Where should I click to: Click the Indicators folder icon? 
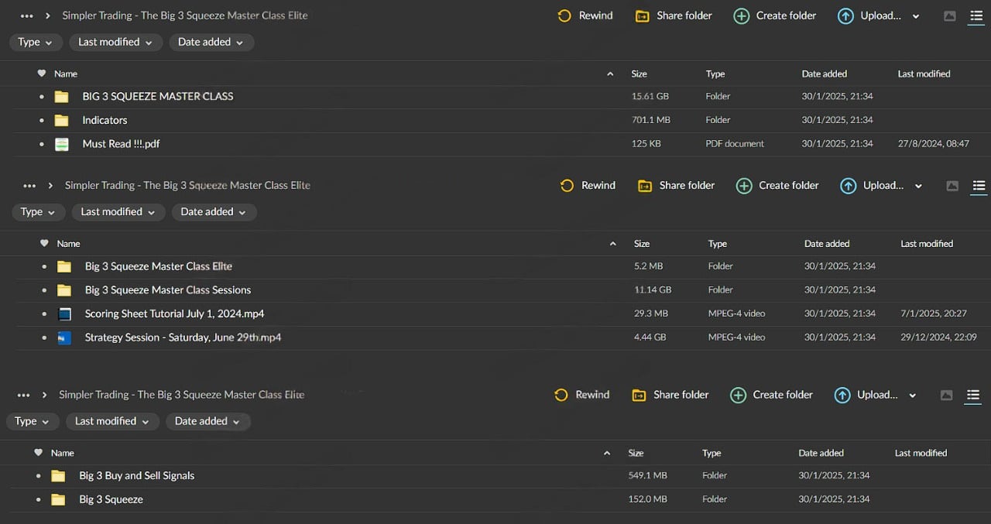[x=62, y=120]
